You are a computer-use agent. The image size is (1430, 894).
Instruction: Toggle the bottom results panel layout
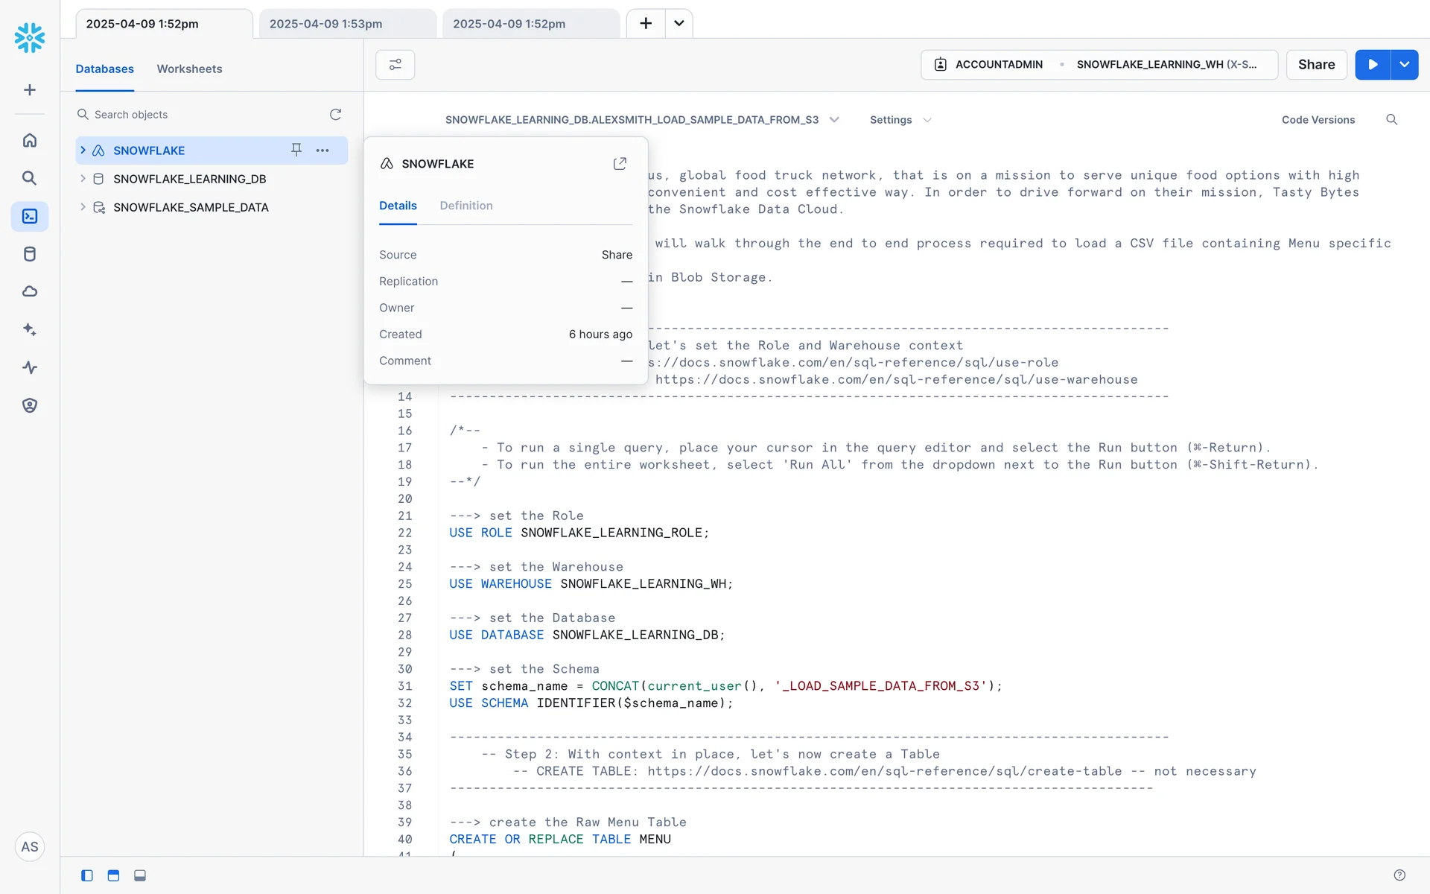[x=140, y=875]
